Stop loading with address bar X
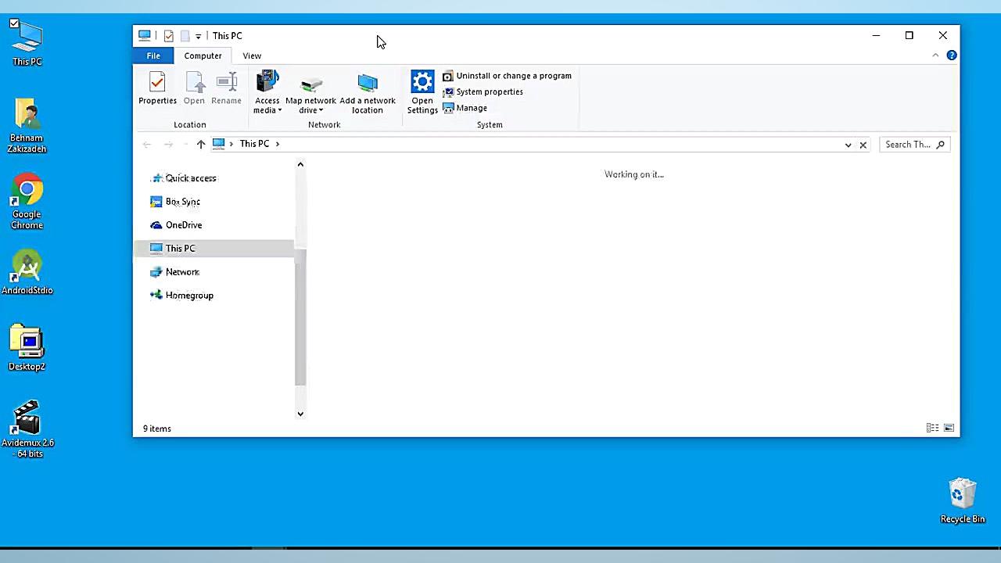Screen dimensions: 1001x563 click(x=863, y=145)
